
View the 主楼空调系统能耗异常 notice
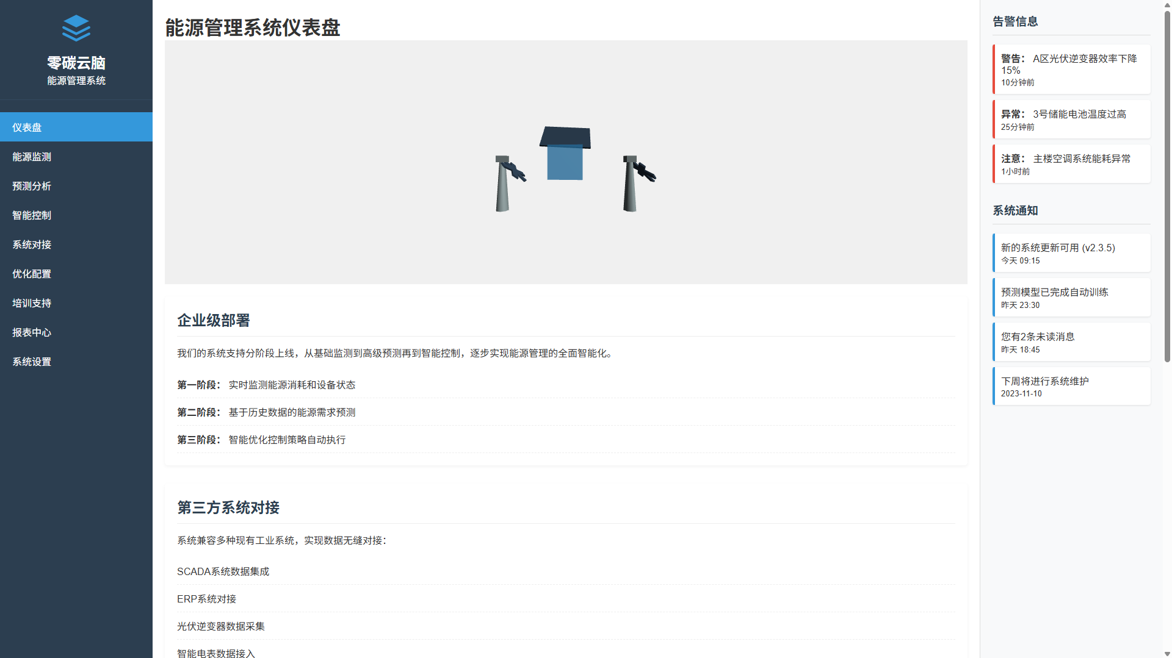click(x=1071, y=164)
